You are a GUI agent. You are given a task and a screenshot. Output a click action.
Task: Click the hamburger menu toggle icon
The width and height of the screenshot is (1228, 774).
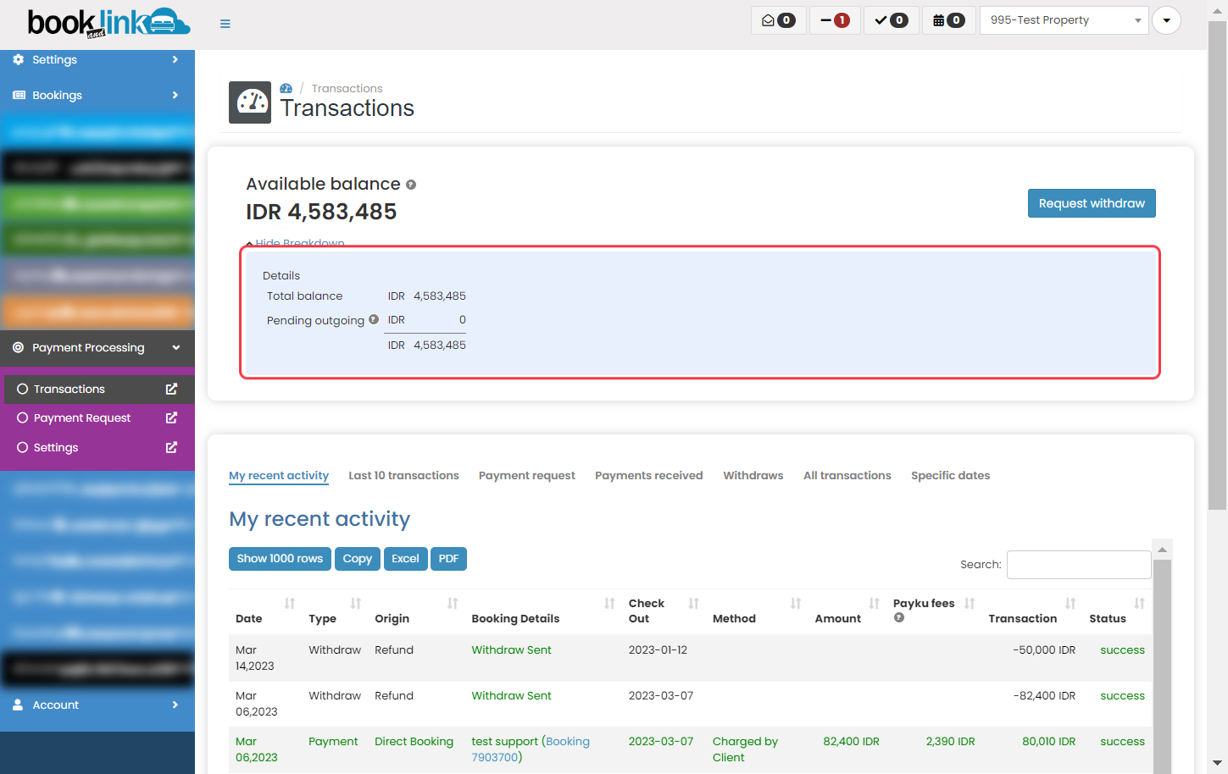225,24
